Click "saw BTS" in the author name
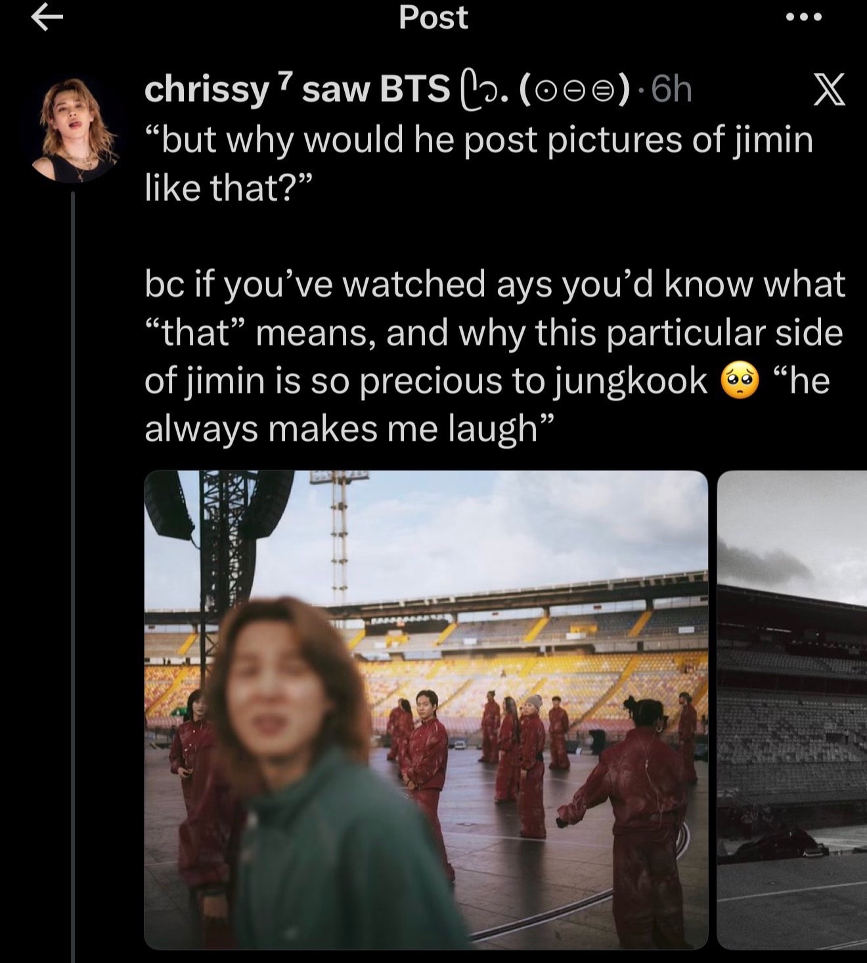Screen dimensions: 867x963 point(376,90)
